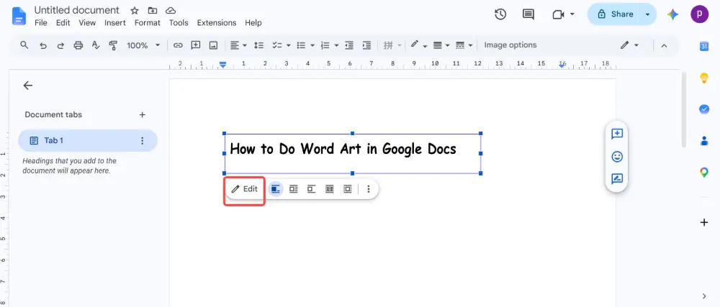Select Behind text option for drawing

click(x=329, y=189)
